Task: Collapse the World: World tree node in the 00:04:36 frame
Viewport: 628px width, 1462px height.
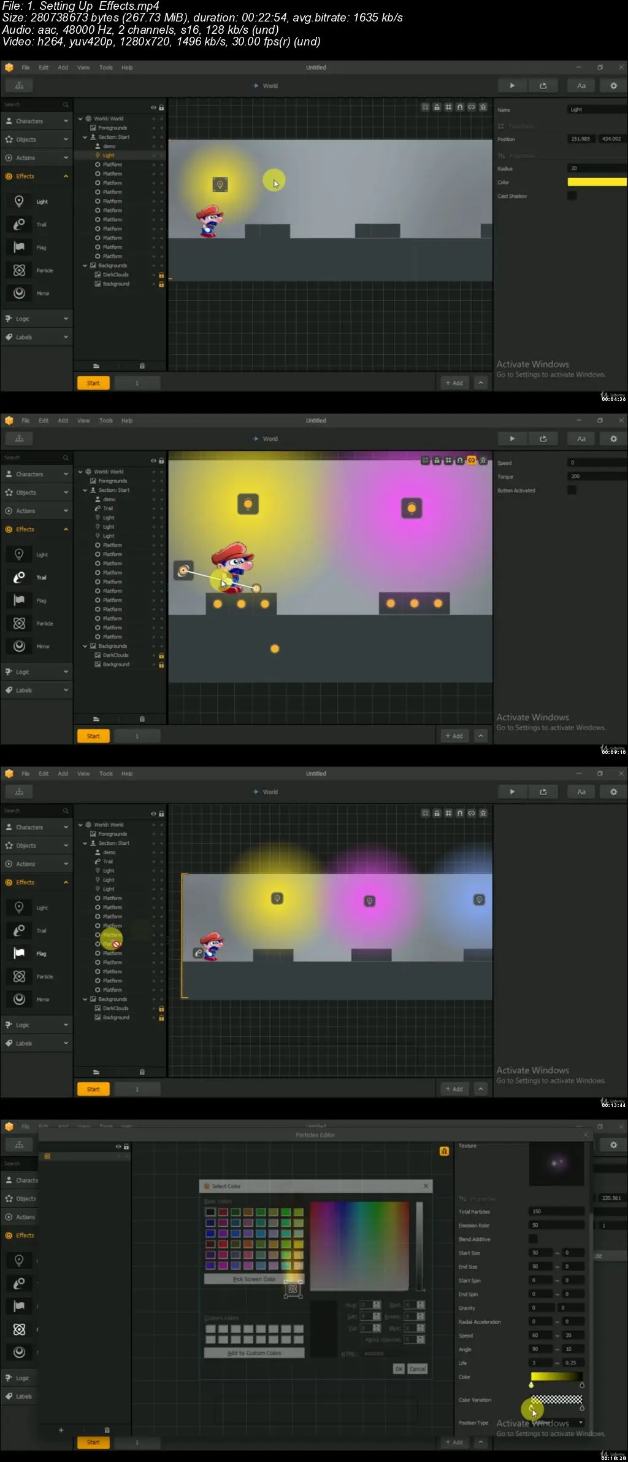Action: tap(80, 119)
